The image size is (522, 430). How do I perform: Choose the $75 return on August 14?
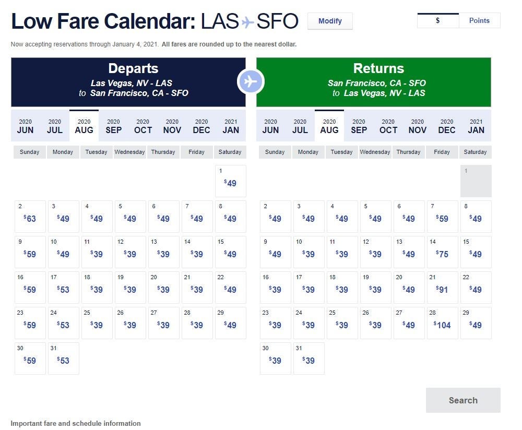click(x=442, y=252)
